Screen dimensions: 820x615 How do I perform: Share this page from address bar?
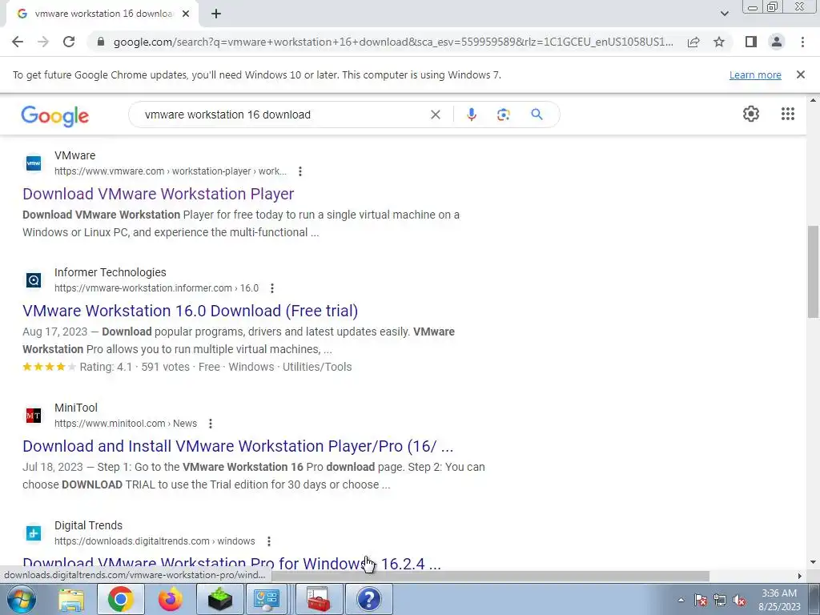coord(693,42)
